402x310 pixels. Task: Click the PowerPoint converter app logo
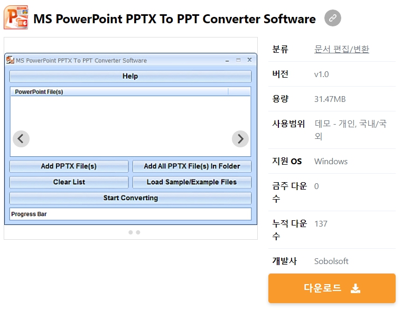pyautogui.click(x=16, y=17)
